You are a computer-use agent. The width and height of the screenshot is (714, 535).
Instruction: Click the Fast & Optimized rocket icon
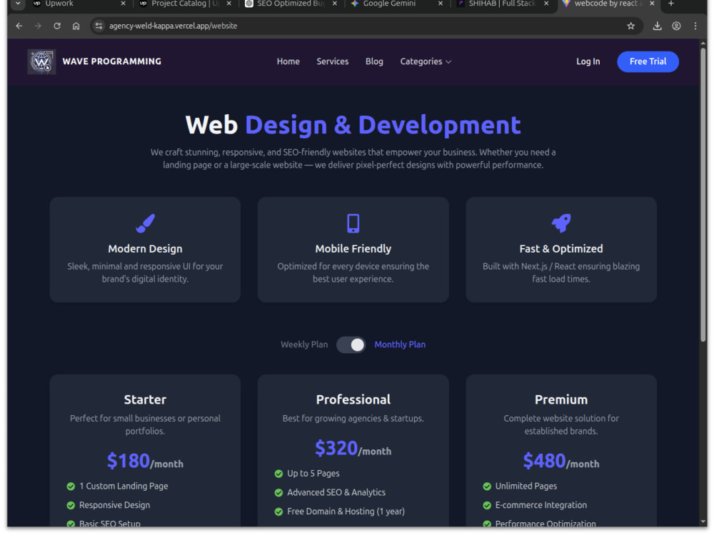[561, 223]
